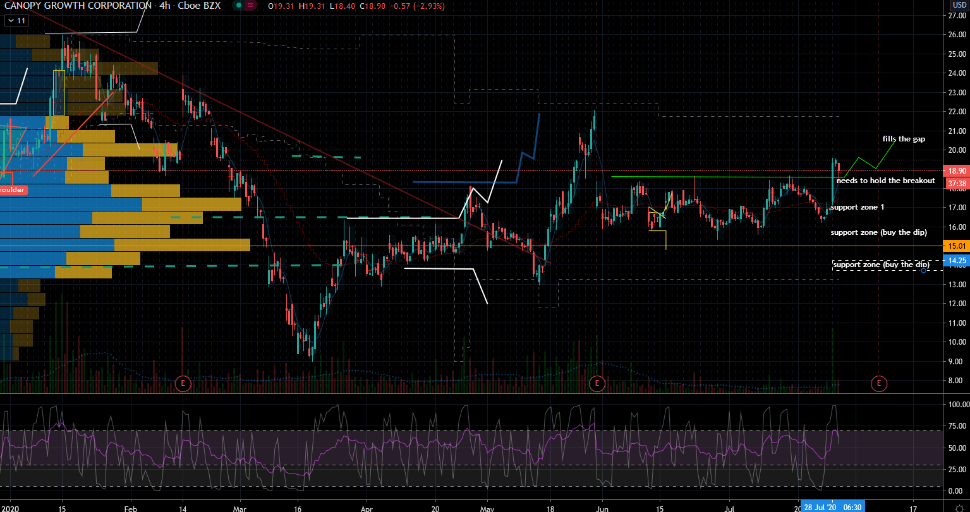Click the Canopy Growth Corporation symbol title
This screenshot has height=512, width=970.
click(76, 6)
